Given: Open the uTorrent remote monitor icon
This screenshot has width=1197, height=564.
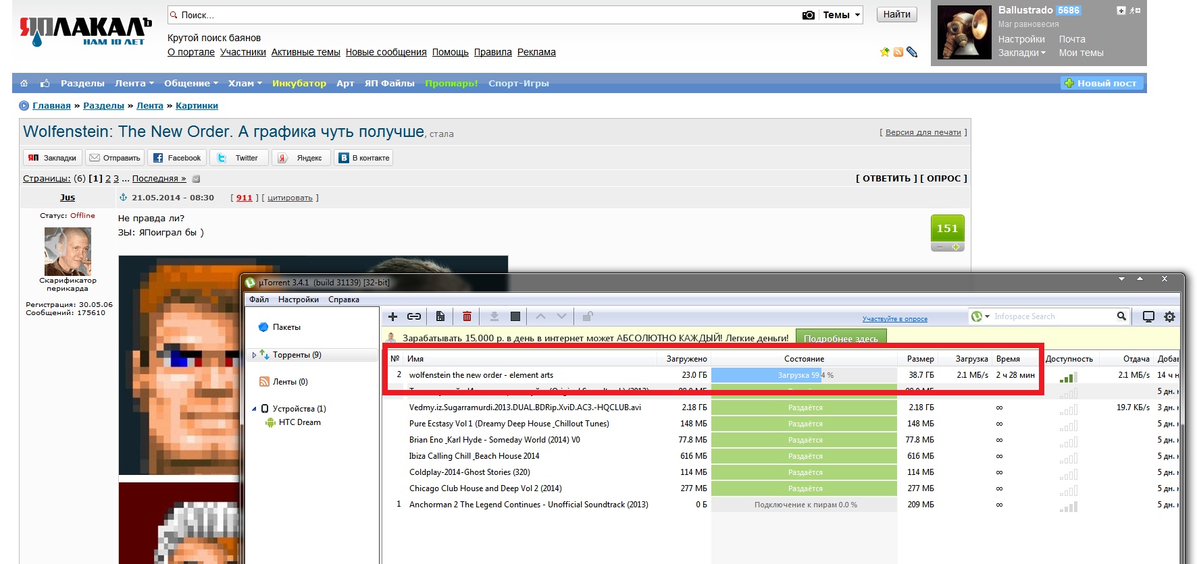Looking at the screenshot, I should pyautogui.click(x=1148, y=316).
